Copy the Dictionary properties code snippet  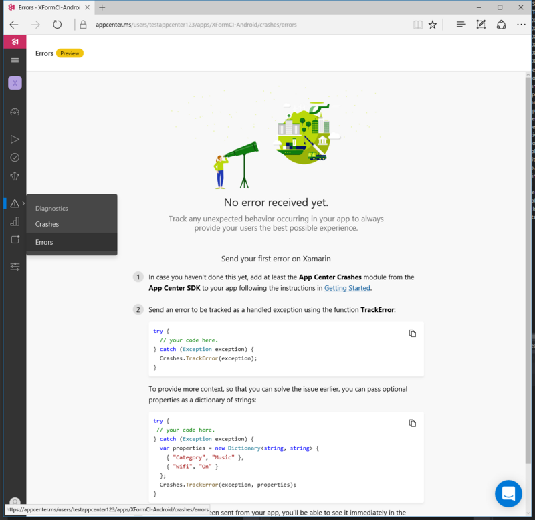click(413, 423)
